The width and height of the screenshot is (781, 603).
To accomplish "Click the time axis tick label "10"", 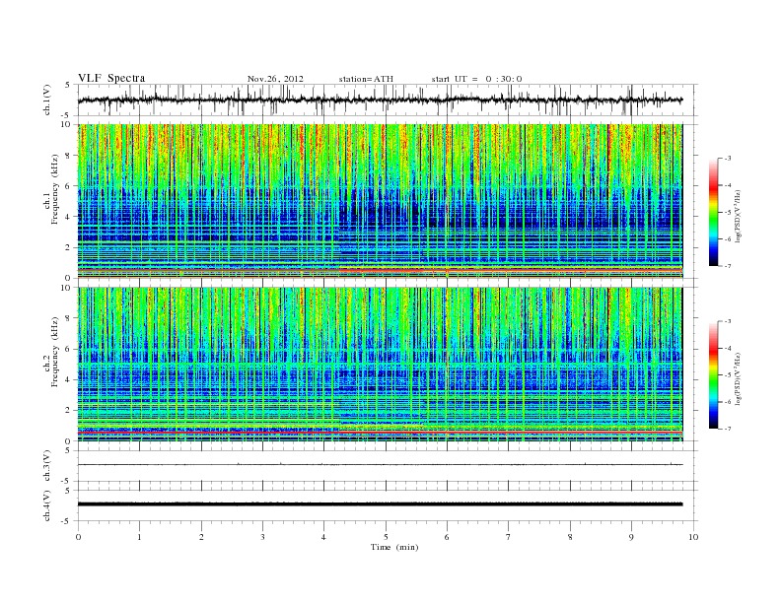I will pos(693,537).
